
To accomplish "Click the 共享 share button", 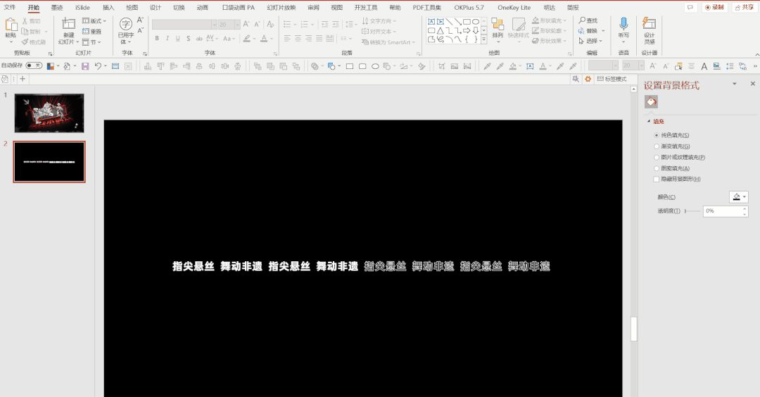I will [744, 7].
